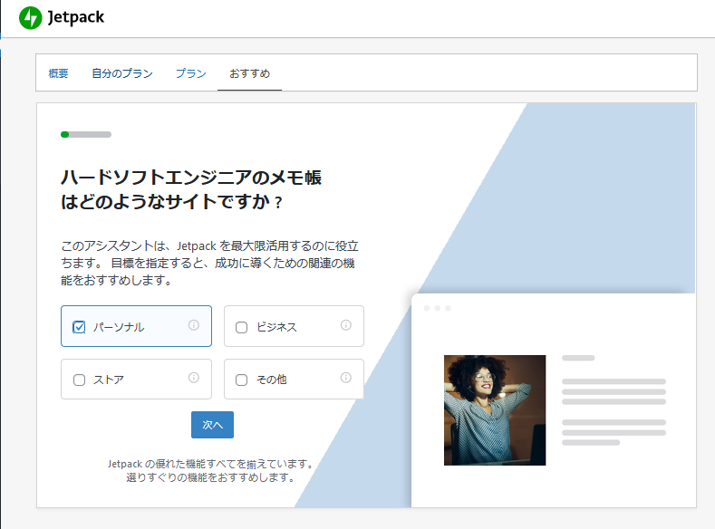This screenshot has height=529, width=715.
Task: Click the smiling woman photo thumbnail
Action: 494,409
